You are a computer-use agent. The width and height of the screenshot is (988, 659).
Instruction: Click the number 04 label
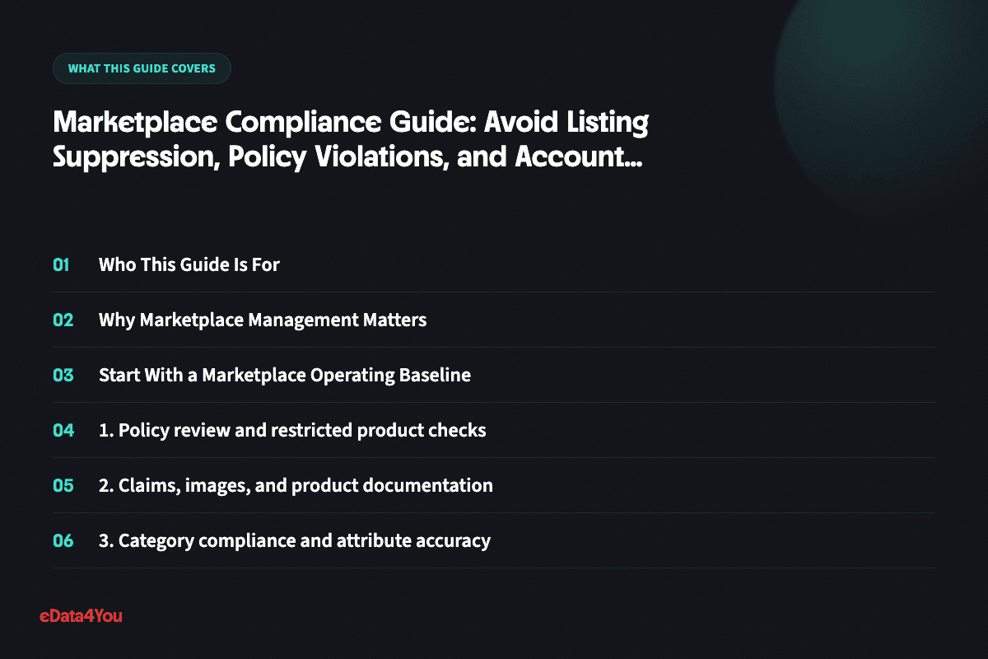tap(63, 430)
